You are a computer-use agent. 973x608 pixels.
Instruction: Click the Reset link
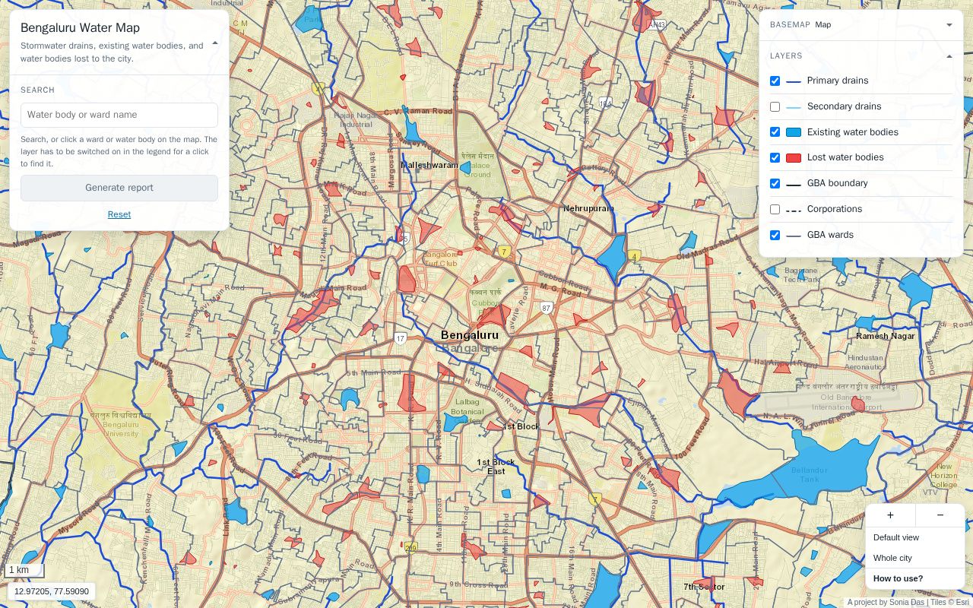(x=119, y=214)
